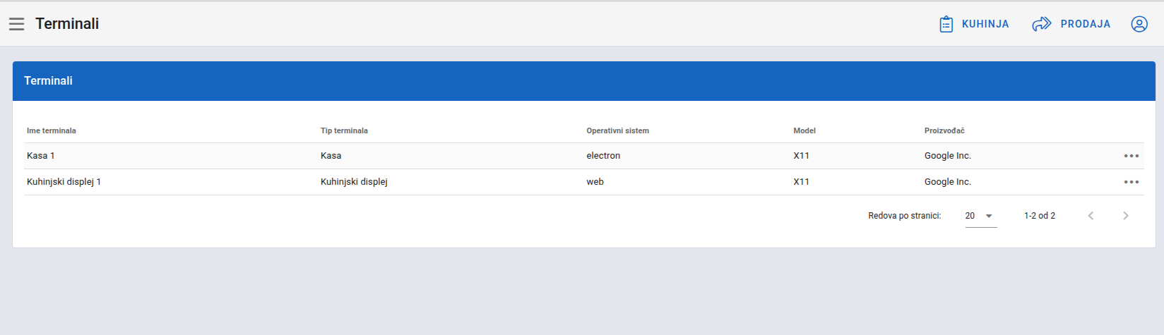Go to next page of terminals

point(1125,216)
